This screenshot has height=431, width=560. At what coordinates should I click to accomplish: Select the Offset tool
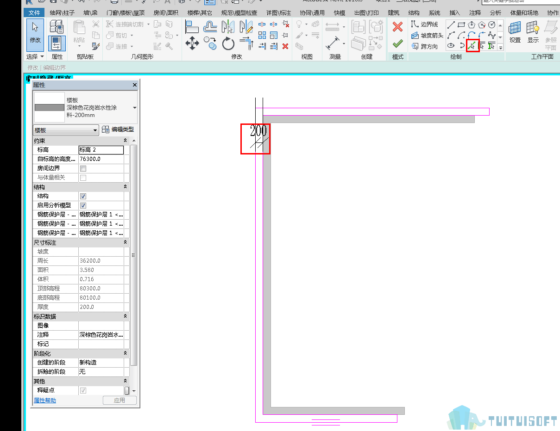coord(210,27)
